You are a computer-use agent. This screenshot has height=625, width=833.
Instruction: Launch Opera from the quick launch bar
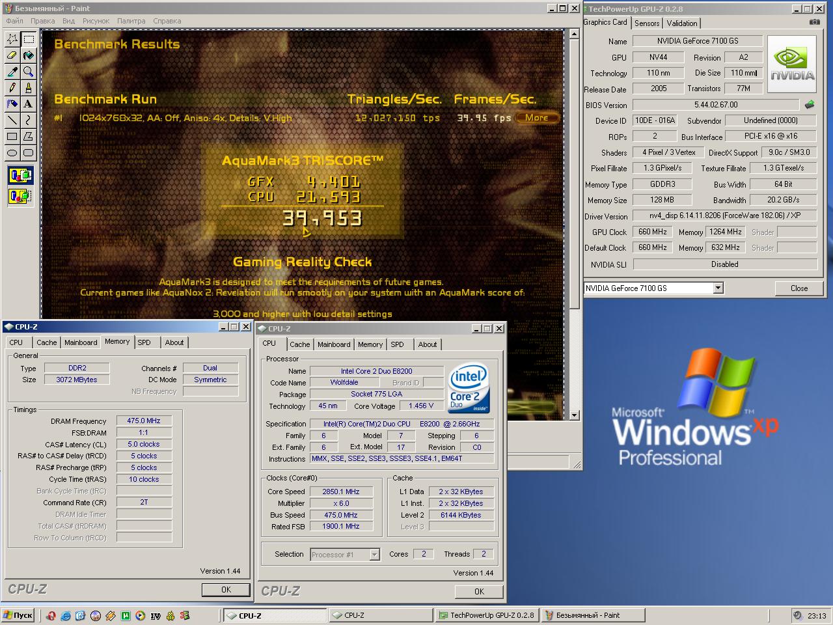(50, 615)
